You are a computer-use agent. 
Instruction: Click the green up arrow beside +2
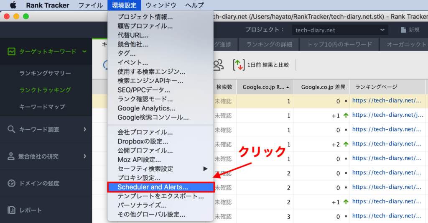click(346, 144)
